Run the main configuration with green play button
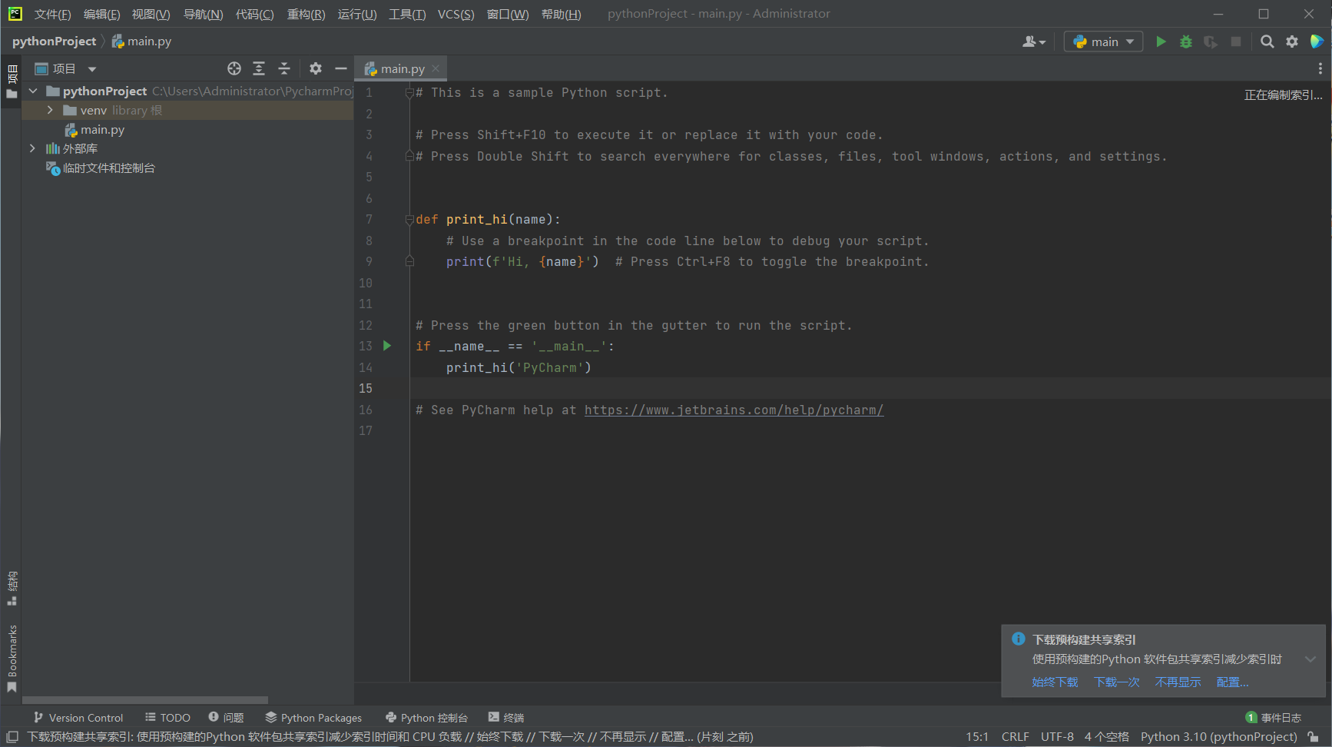The width and height of the screenshot is (1332, 747). [x=1161, y=41]
